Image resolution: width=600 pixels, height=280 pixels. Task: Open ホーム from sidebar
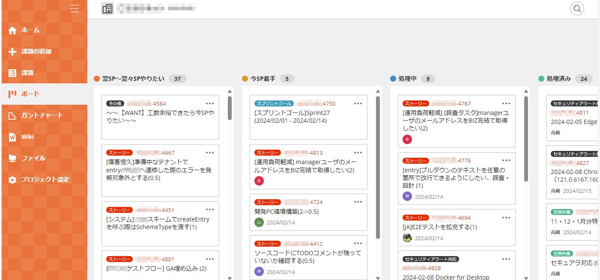pyautogui.click(x=44, y=30)
